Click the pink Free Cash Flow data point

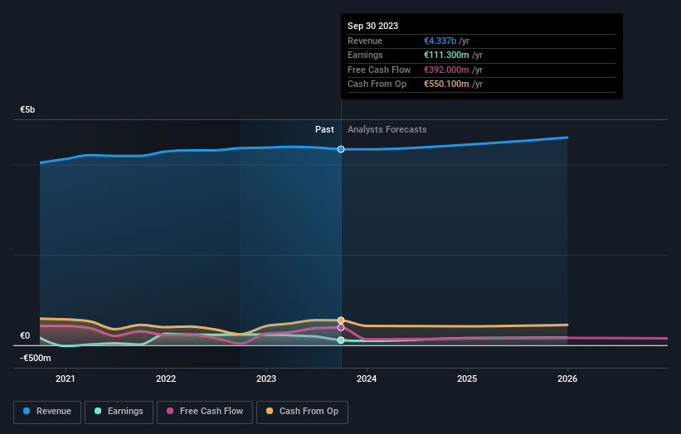pyautogui.click(x=341, y=327)
